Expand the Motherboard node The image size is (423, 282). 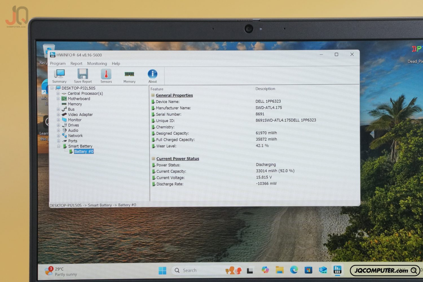pos(58,99)
